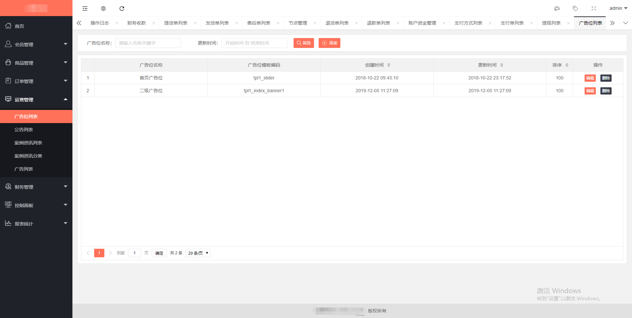Open the 20 条/页 page size dropdown
Image resolution: width=632 pixels, height=318 pixels.
click(198, 253)
